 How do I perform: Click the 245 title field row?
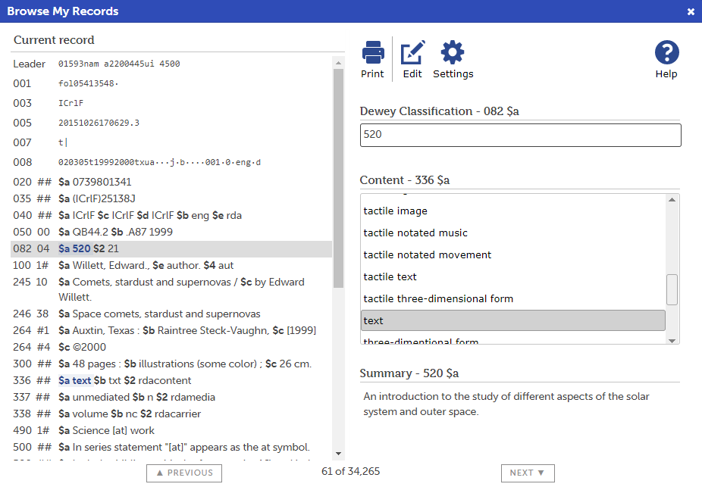click(171, 289)
